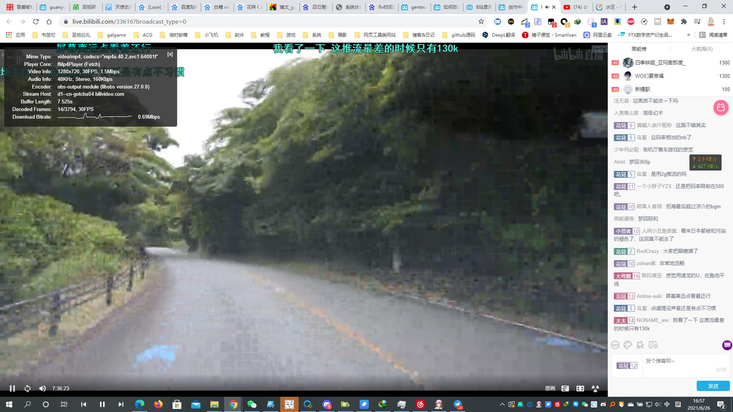Open WeChat from taskbar
Image resolution: width=733 pixels, height=412 pixels.
(252, 404)
